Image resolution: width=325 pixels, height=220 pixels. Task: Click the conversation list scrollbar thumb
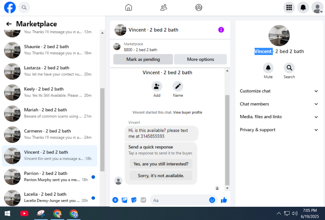[103, 130]
